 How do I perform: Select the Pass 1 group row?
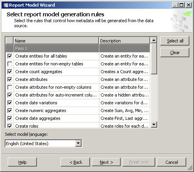point(78,48)
